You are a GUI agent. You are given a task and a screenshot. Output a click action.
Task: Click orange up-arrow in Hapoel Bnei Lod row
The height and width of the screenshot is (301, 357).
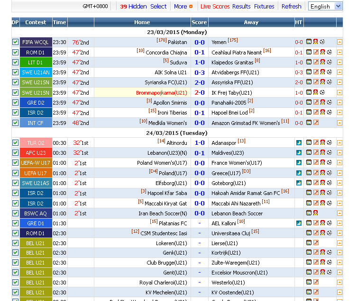(x=339, y=113)
